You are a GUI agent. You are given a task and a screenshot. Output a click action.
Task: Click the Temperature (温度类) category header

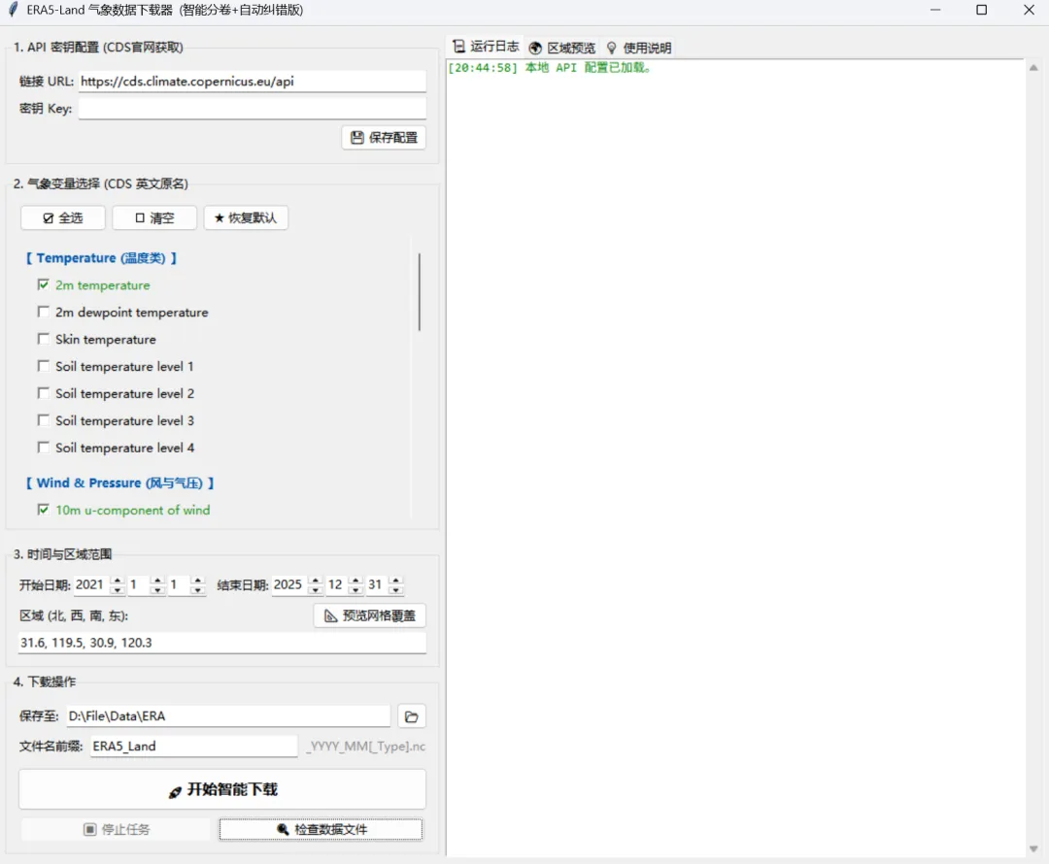click(x=101, y=258)
